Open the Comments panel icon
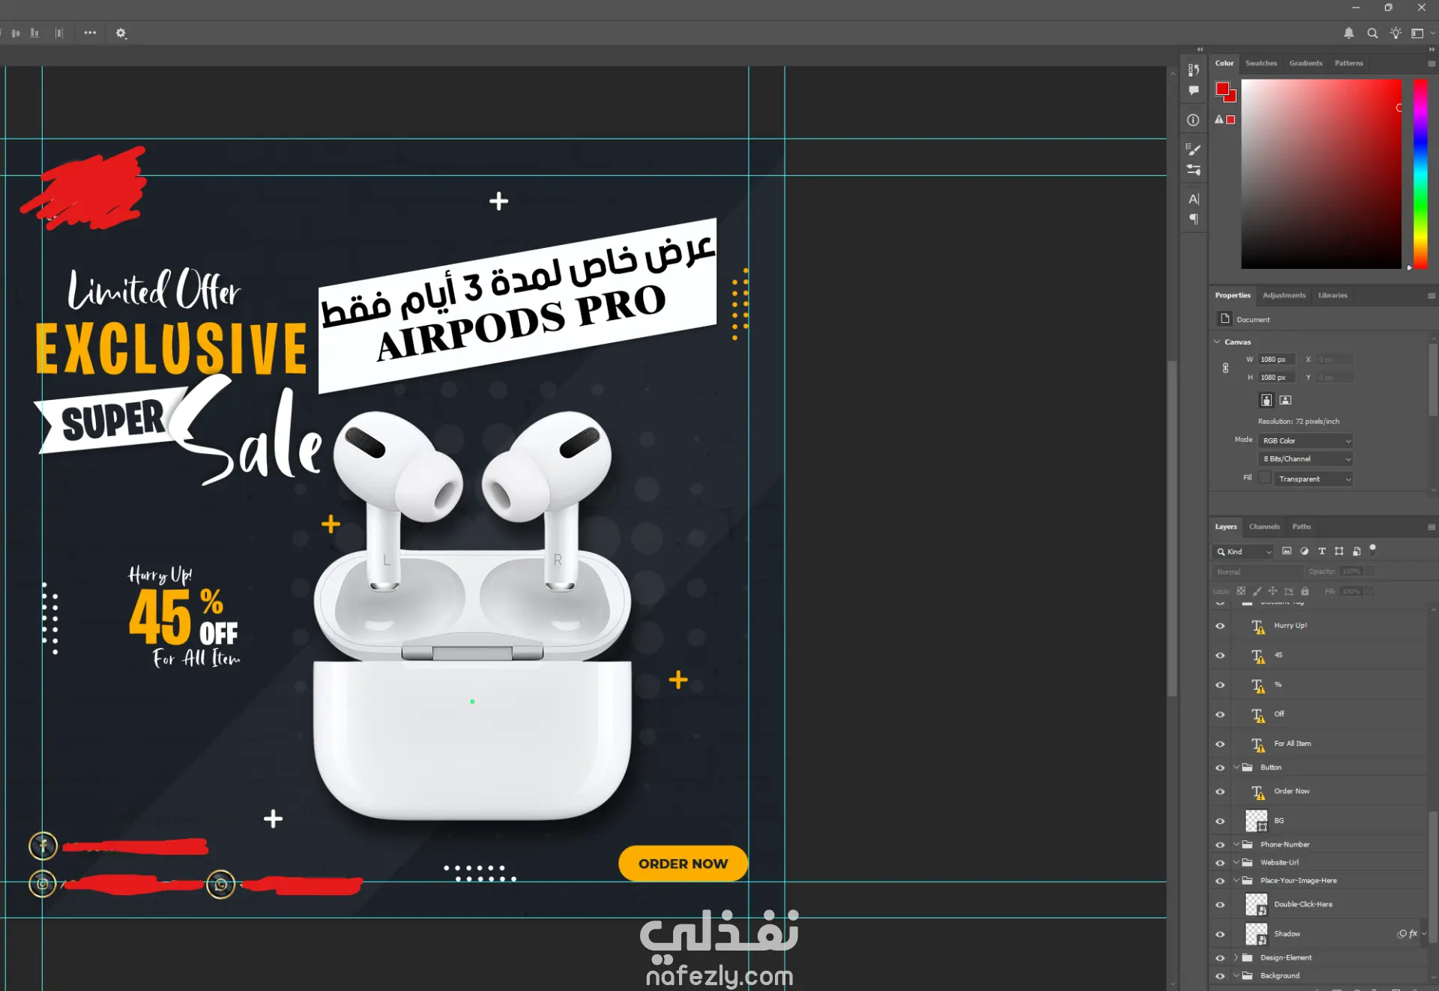1439x991 pixels. point(1194,91)
